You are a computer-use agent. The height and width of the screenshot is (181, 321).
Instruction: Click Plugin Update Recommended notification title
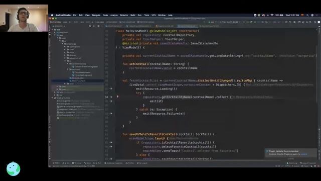[283, 151]
